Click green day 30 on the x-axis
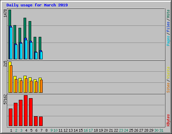The image size is (172, 134). tap(156, 130)
